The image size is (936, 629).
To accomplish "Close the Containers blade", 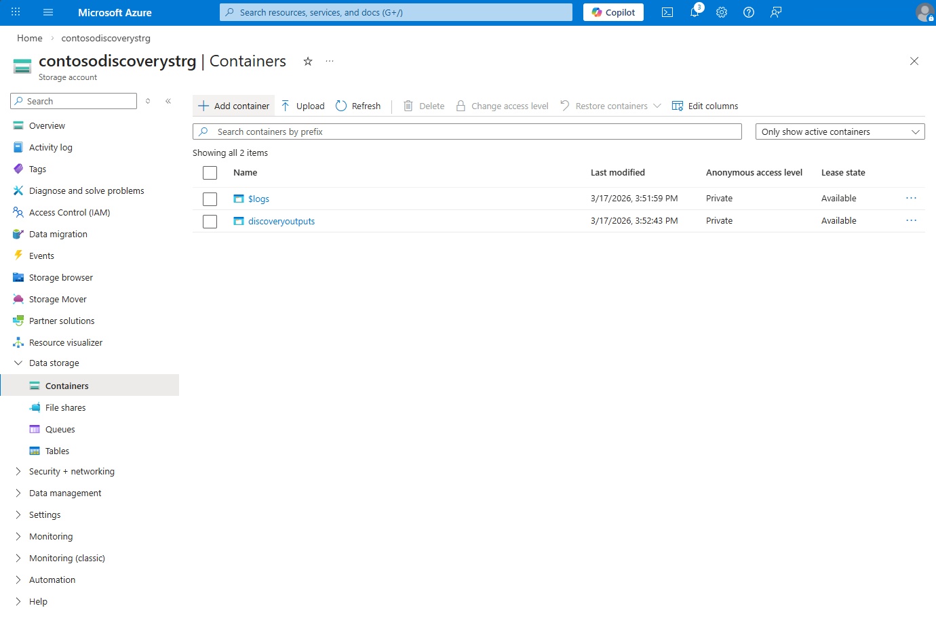I will pyautogui.click(x=914, y=61).
